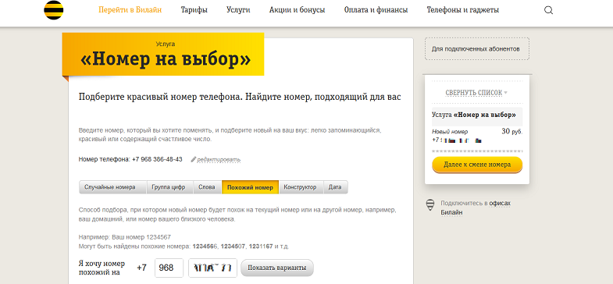613x284 pixels.
Task: Open the Услуги menu
Action: tap(238, 10)
